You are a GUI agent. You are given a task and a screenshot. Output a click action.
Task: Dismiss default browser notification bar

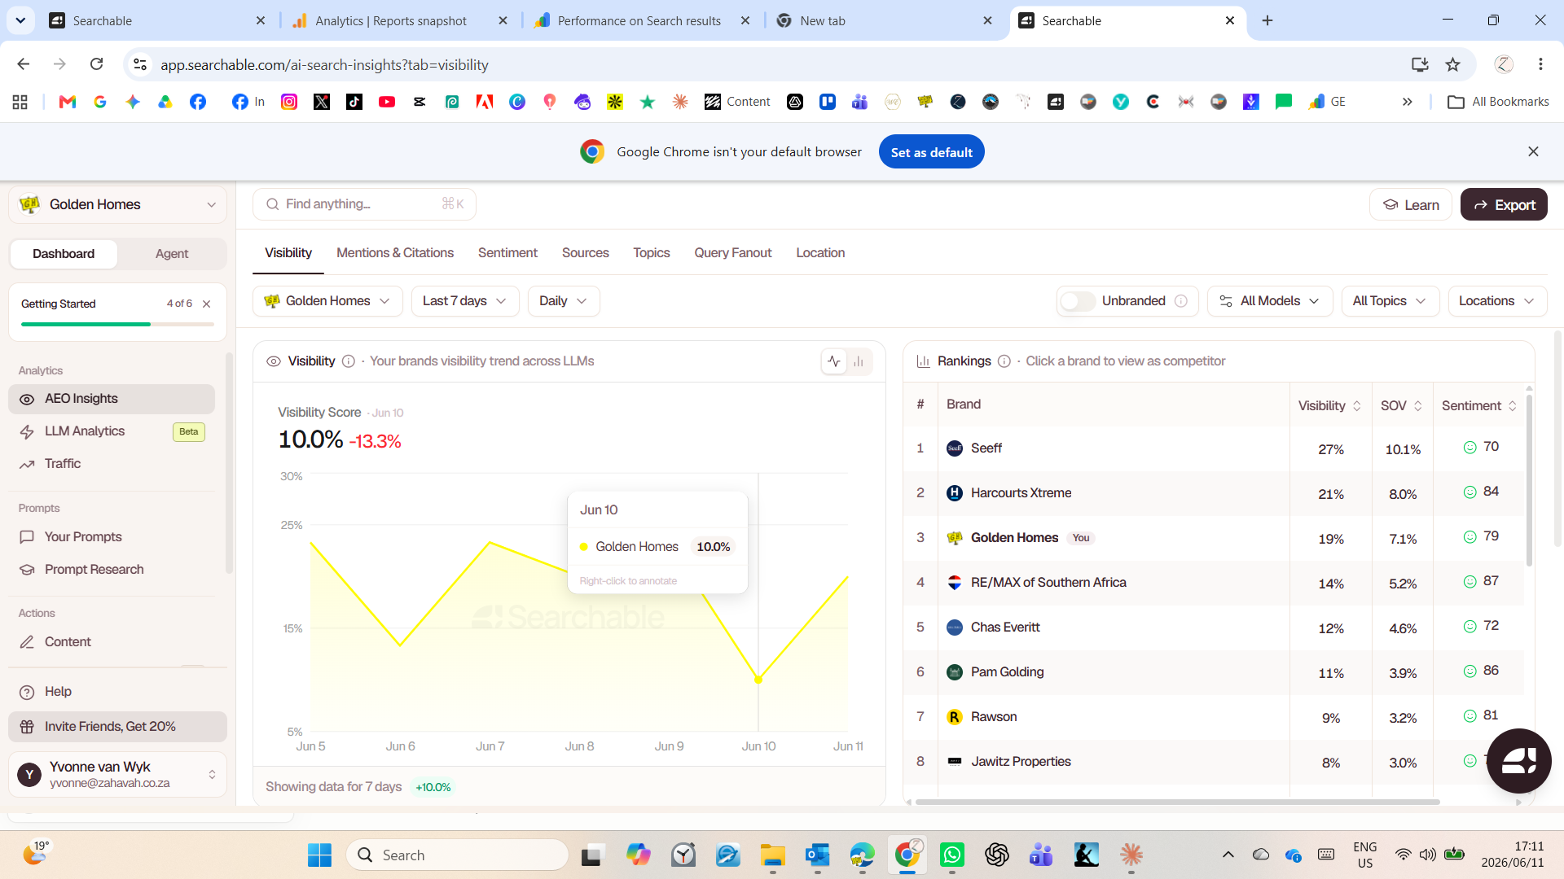[x=1533, y=152]
